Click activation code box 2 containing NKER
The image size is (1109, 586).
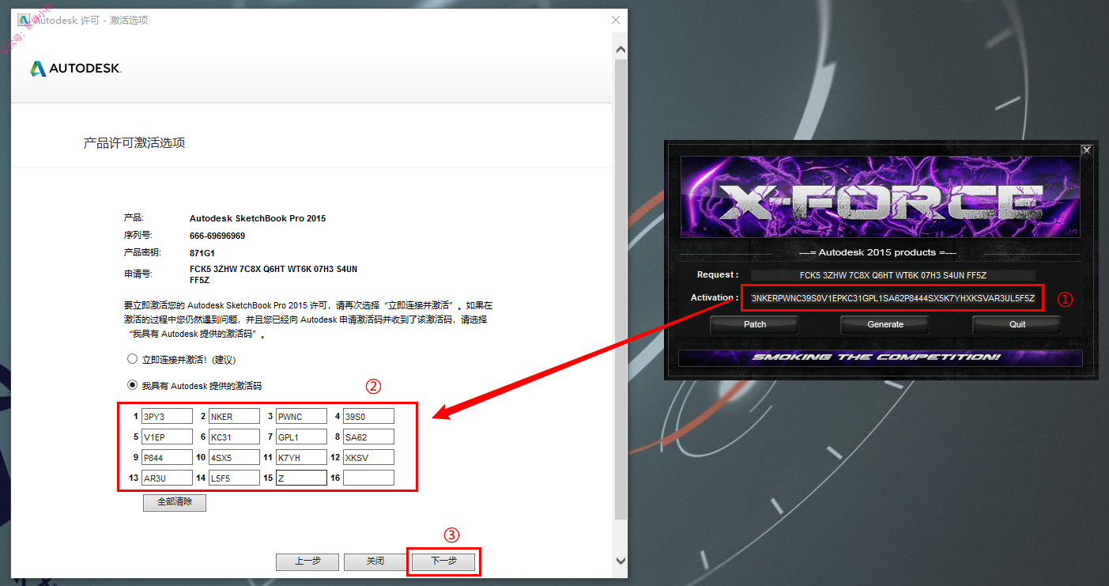coord(234,416)
